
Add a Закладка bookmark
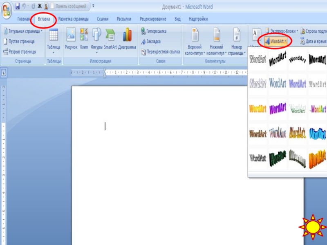[151, 42]
